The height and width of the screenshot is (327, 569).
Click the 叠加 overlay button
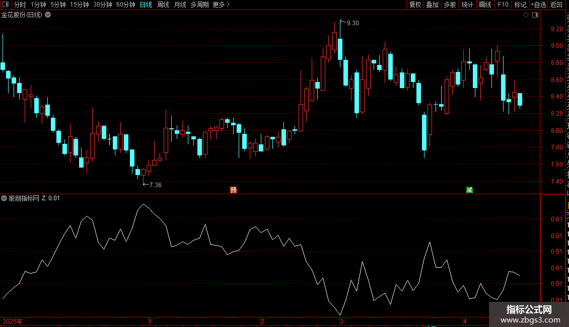point(432,5)
